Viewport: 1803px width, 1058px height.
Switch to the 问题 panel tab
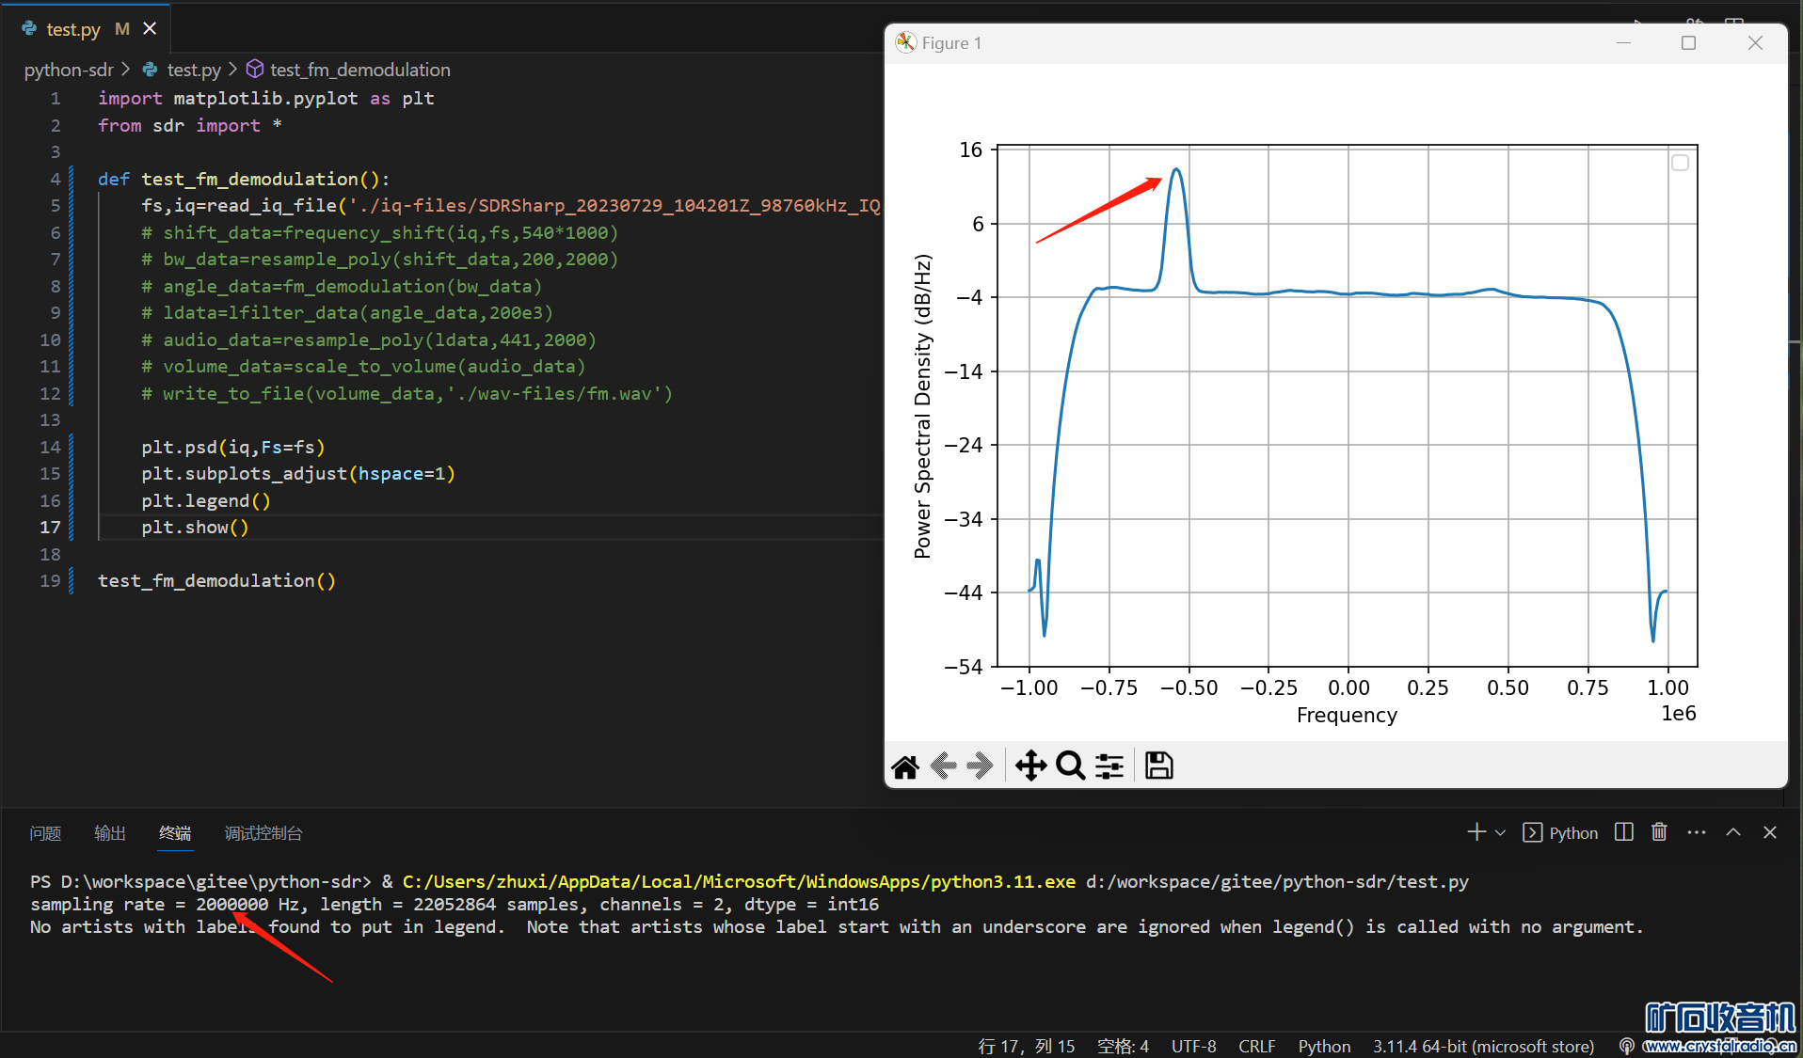click(45, 833)
